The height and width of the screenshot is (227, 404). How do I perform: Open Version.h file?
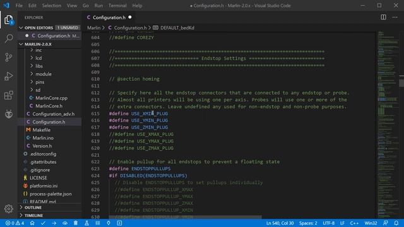42,146
